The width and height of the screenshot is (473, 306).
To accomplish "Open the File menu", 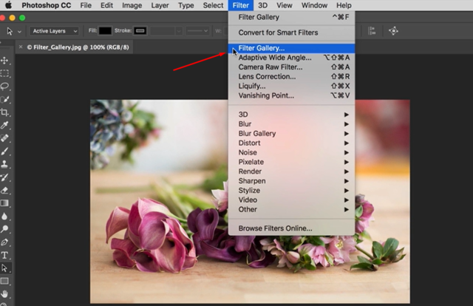I will coord(86,5).
